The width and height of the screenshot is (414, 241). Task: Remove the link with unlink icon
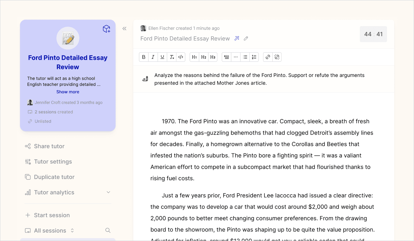277,57
